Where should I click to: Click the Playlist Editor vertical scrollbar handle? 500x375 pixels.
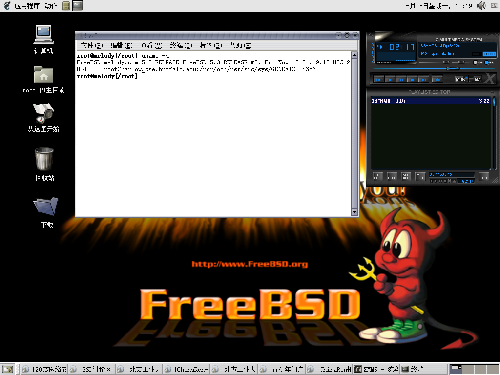pos(494,103)
